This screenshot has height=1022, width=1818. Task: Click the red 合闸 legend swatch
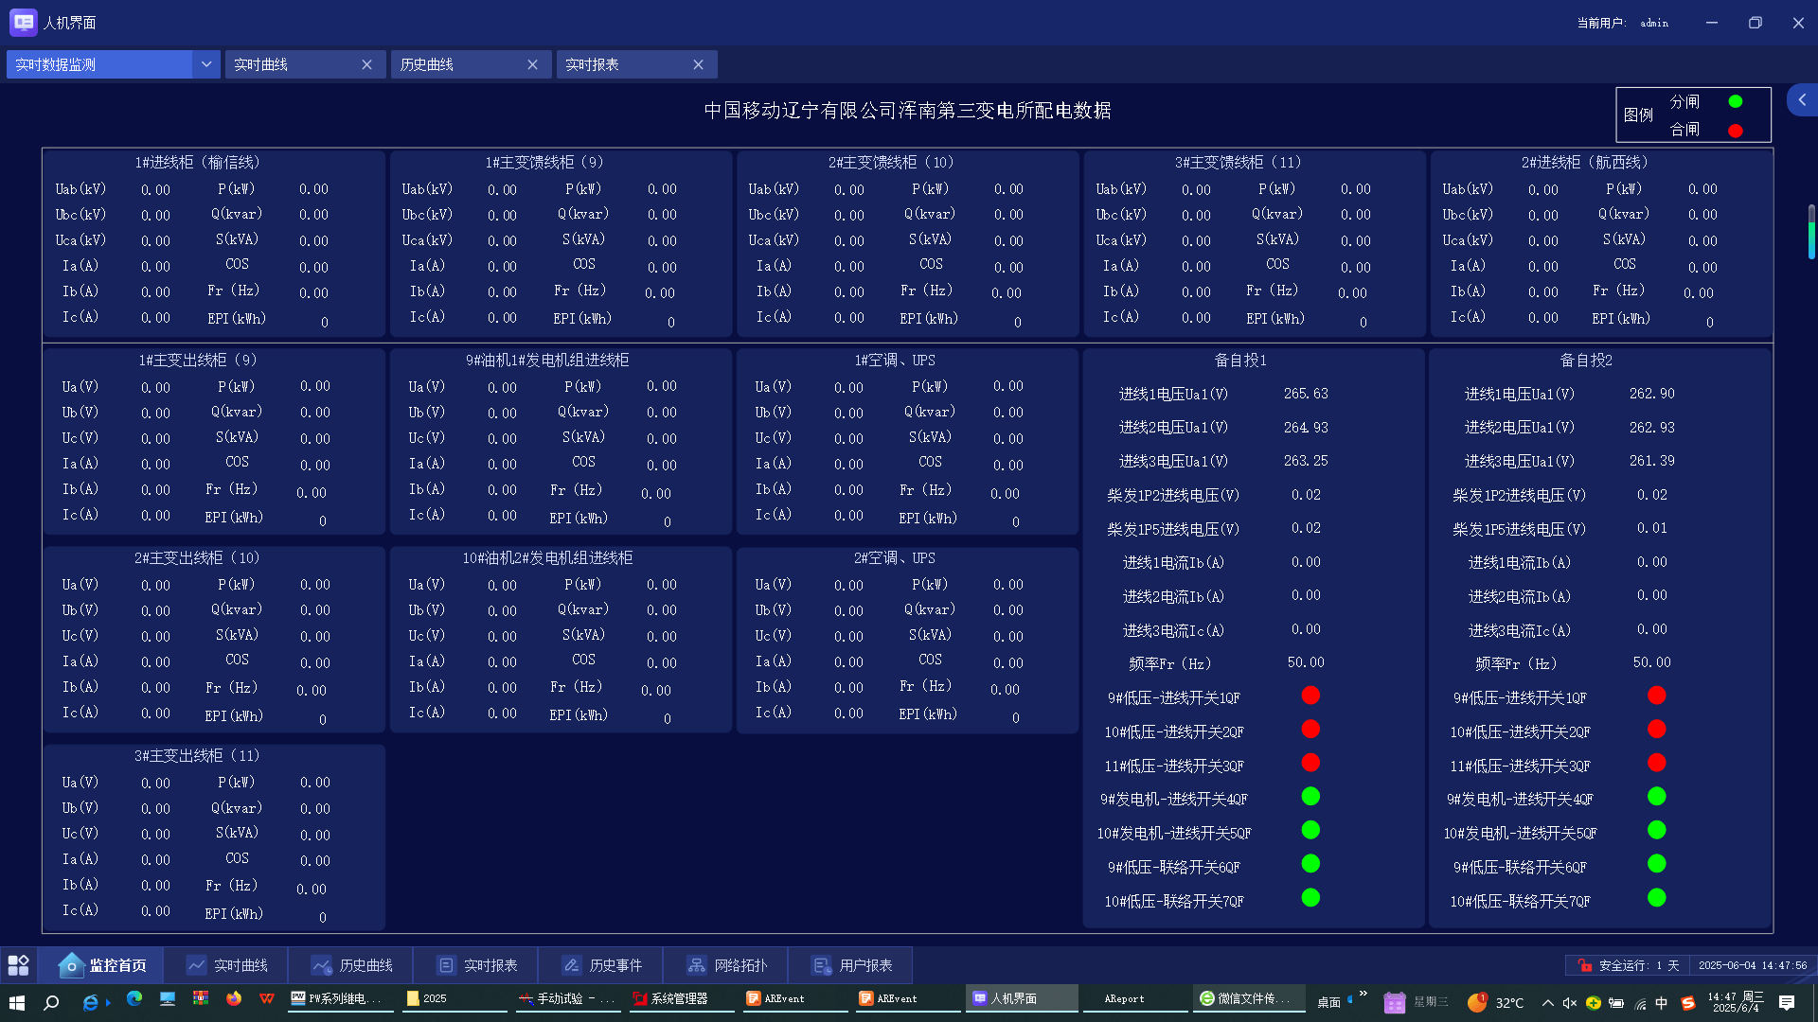click(x=1736, y=131)
